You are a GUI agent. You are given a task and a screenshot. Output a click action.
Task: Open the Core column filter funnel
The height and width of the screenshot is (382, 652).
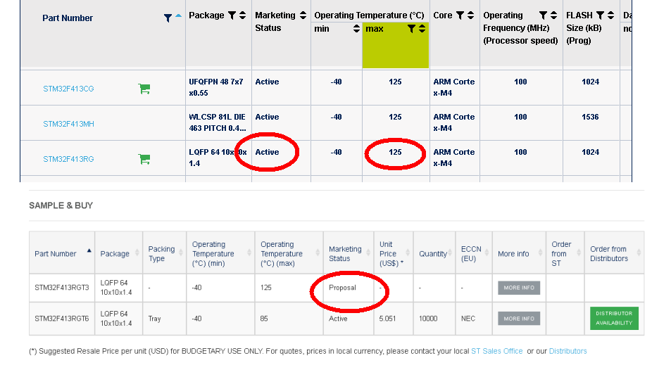(x=460, y=15)
